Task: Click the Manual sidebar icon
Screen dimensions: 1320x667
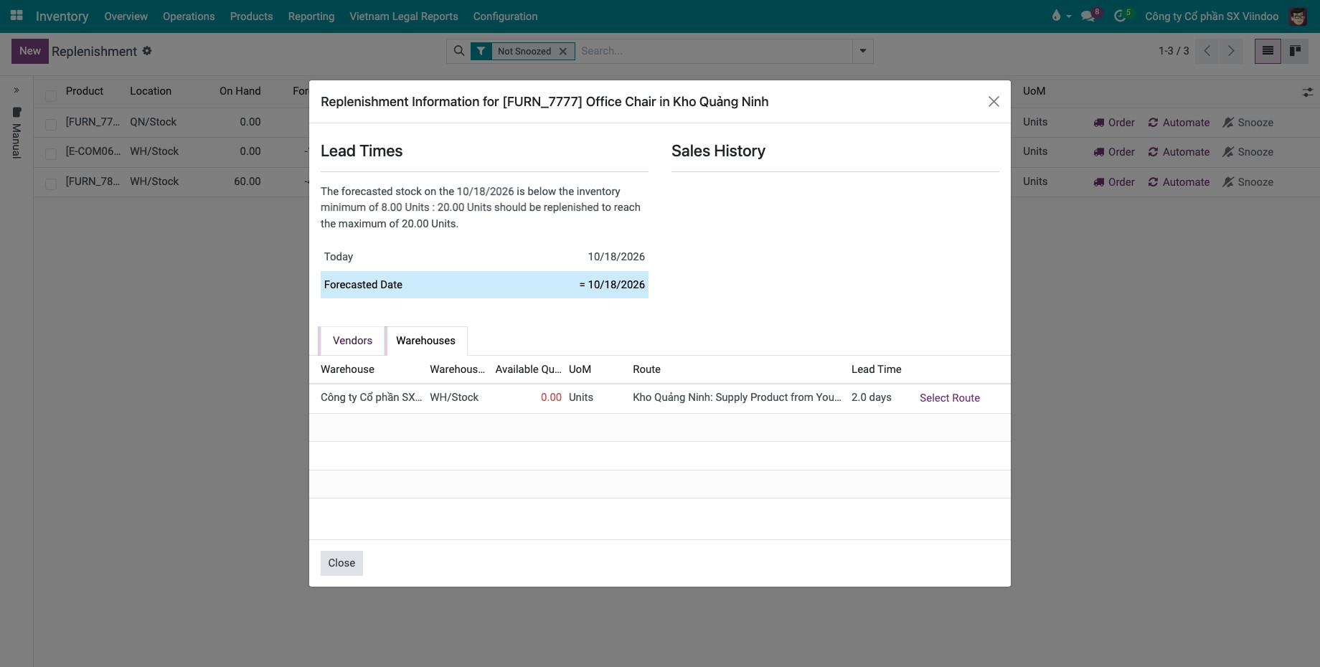Action: (16, 112)
